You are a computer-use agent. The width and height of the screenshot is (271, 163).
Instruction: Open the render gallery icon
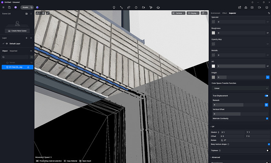(x=267, y=7)
